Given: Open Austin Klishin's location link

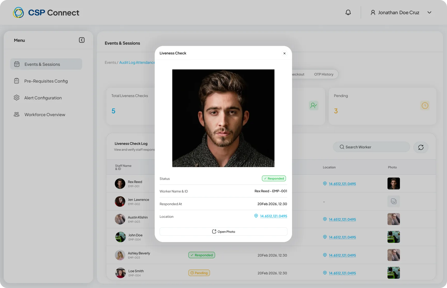Looking at the screenshot, I should coord(342,219).
